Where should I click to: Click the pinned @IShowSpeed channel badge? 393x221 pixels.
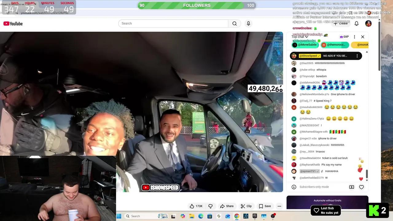coord(310,56)
